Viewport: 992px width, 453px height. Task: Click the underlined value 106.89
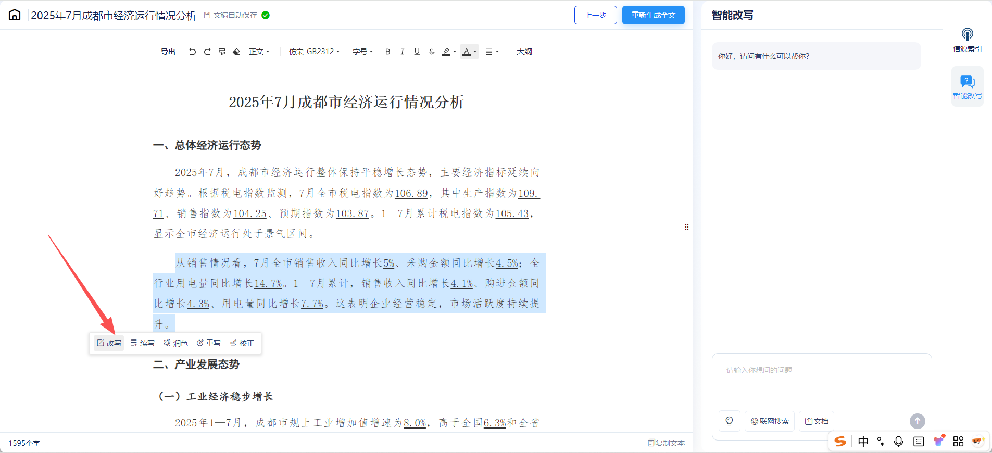pyautogui.click(x=411, y=193)
